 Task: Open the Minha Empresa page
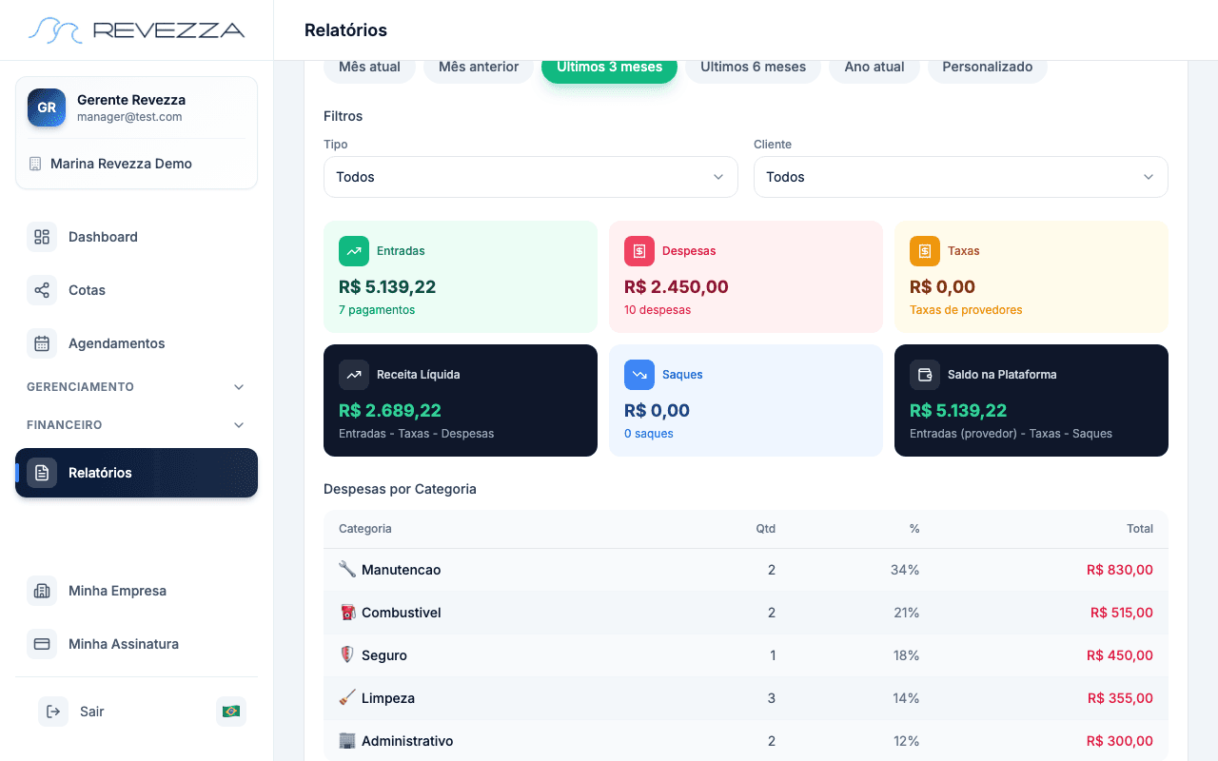(136, 591)
